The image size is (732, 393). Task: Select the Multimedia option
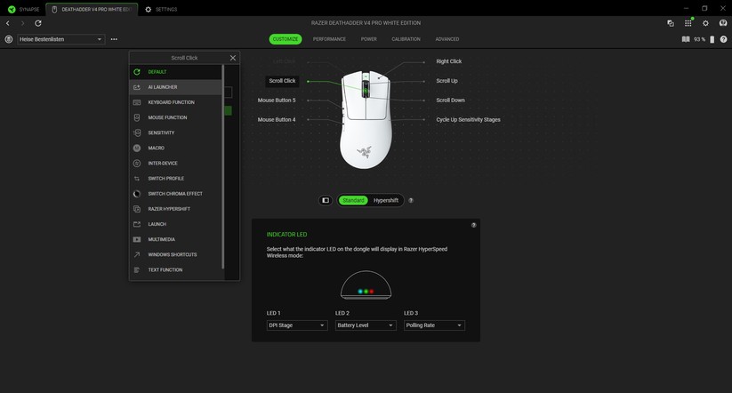175,239
